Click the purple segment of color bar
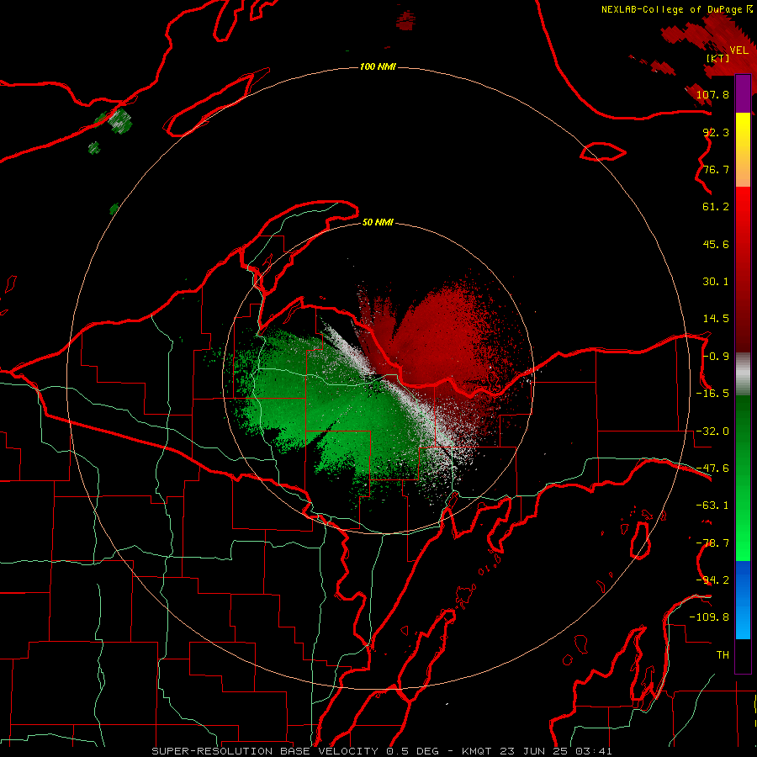Screen dimensions: 757x757 [743, 94]
